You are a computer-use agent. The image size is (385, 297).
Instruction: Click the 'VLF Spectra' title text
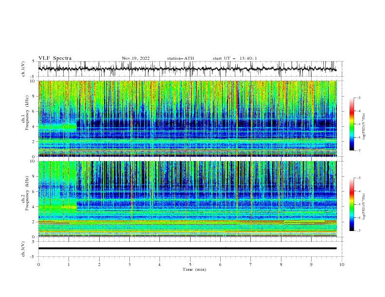(55, 58)
